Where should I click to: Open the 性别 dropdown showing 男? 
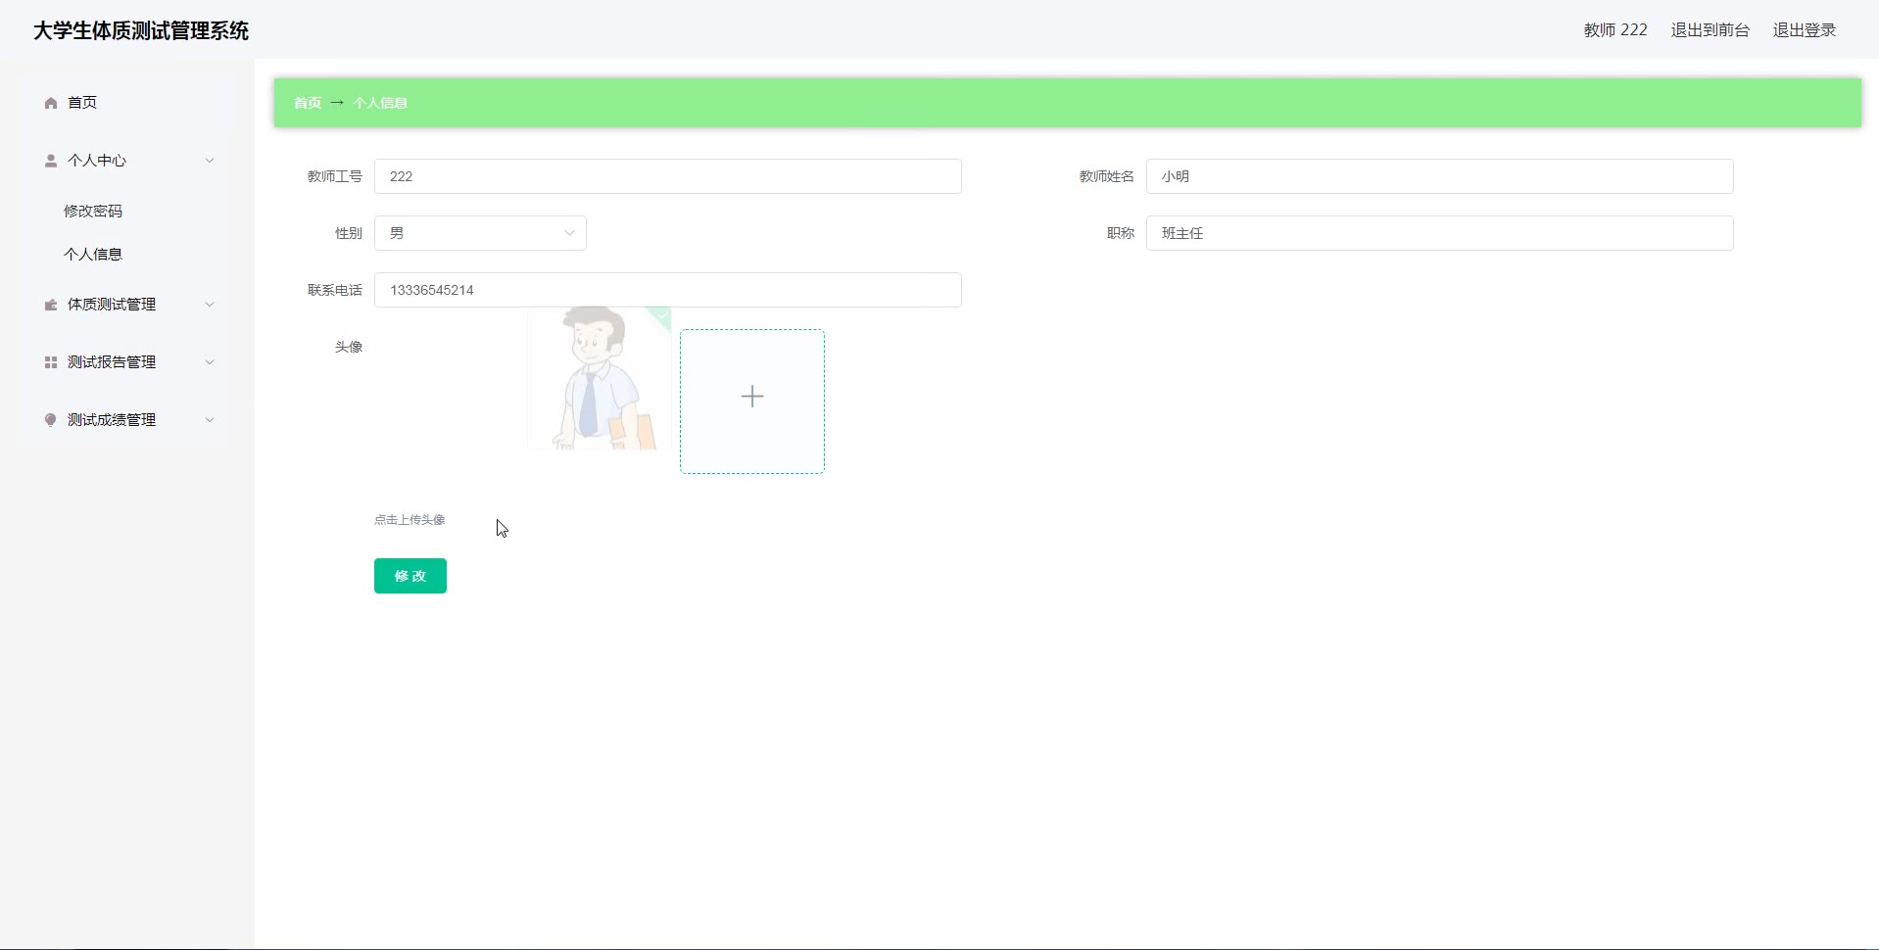(480, 233)
